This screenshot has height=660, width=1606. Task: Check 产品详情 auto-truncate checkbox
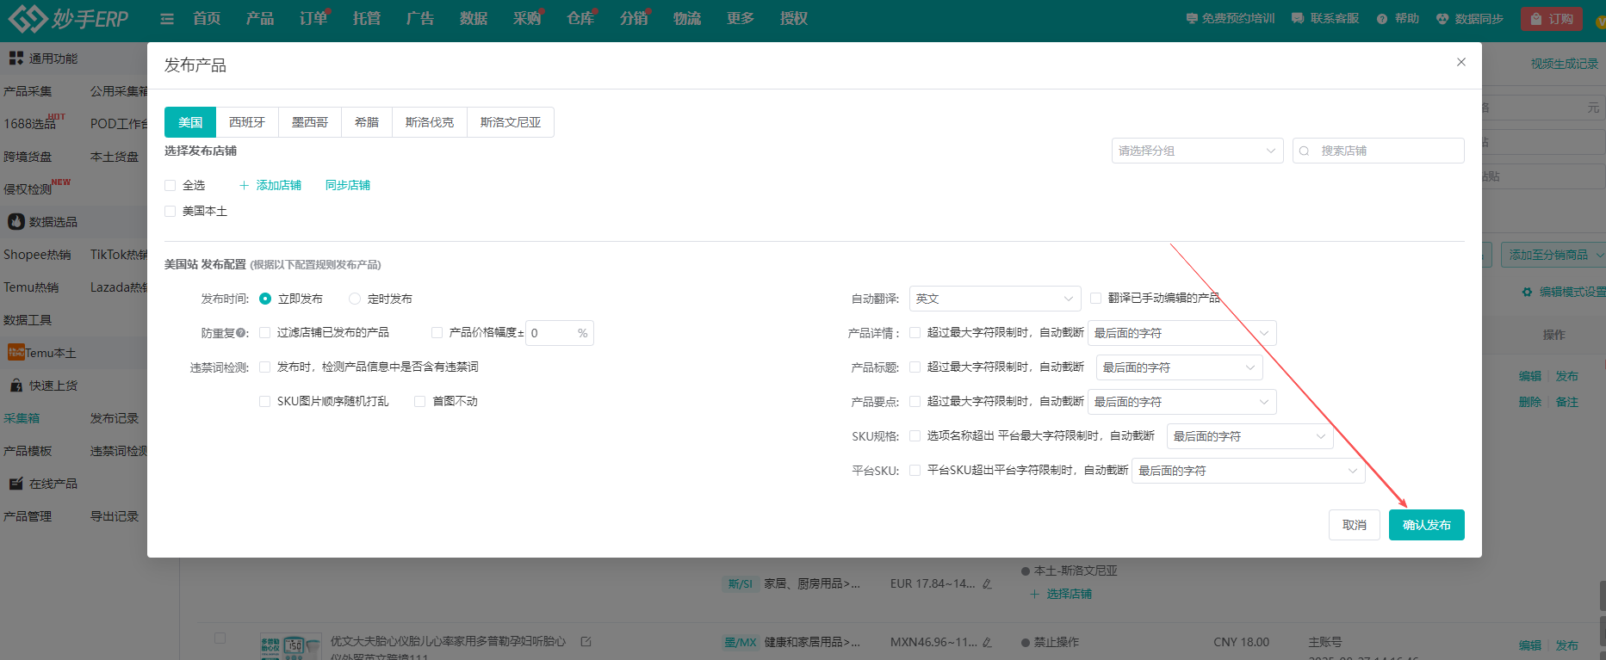tap(915, 332)
